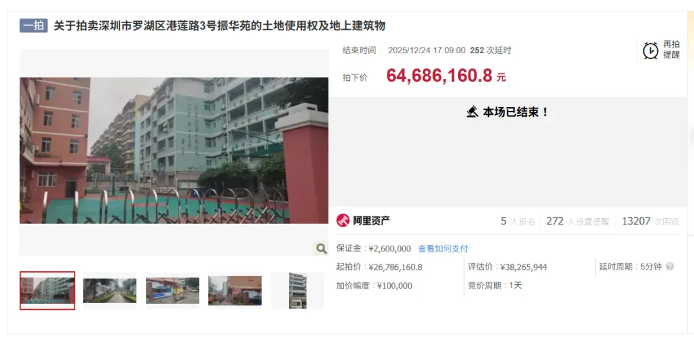Select the second thumbnail showing tree-lined path

tap(110, 291)
